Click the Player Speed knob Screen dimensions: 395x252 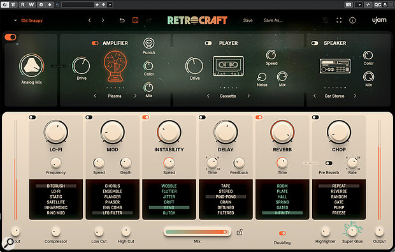point(271,55)
